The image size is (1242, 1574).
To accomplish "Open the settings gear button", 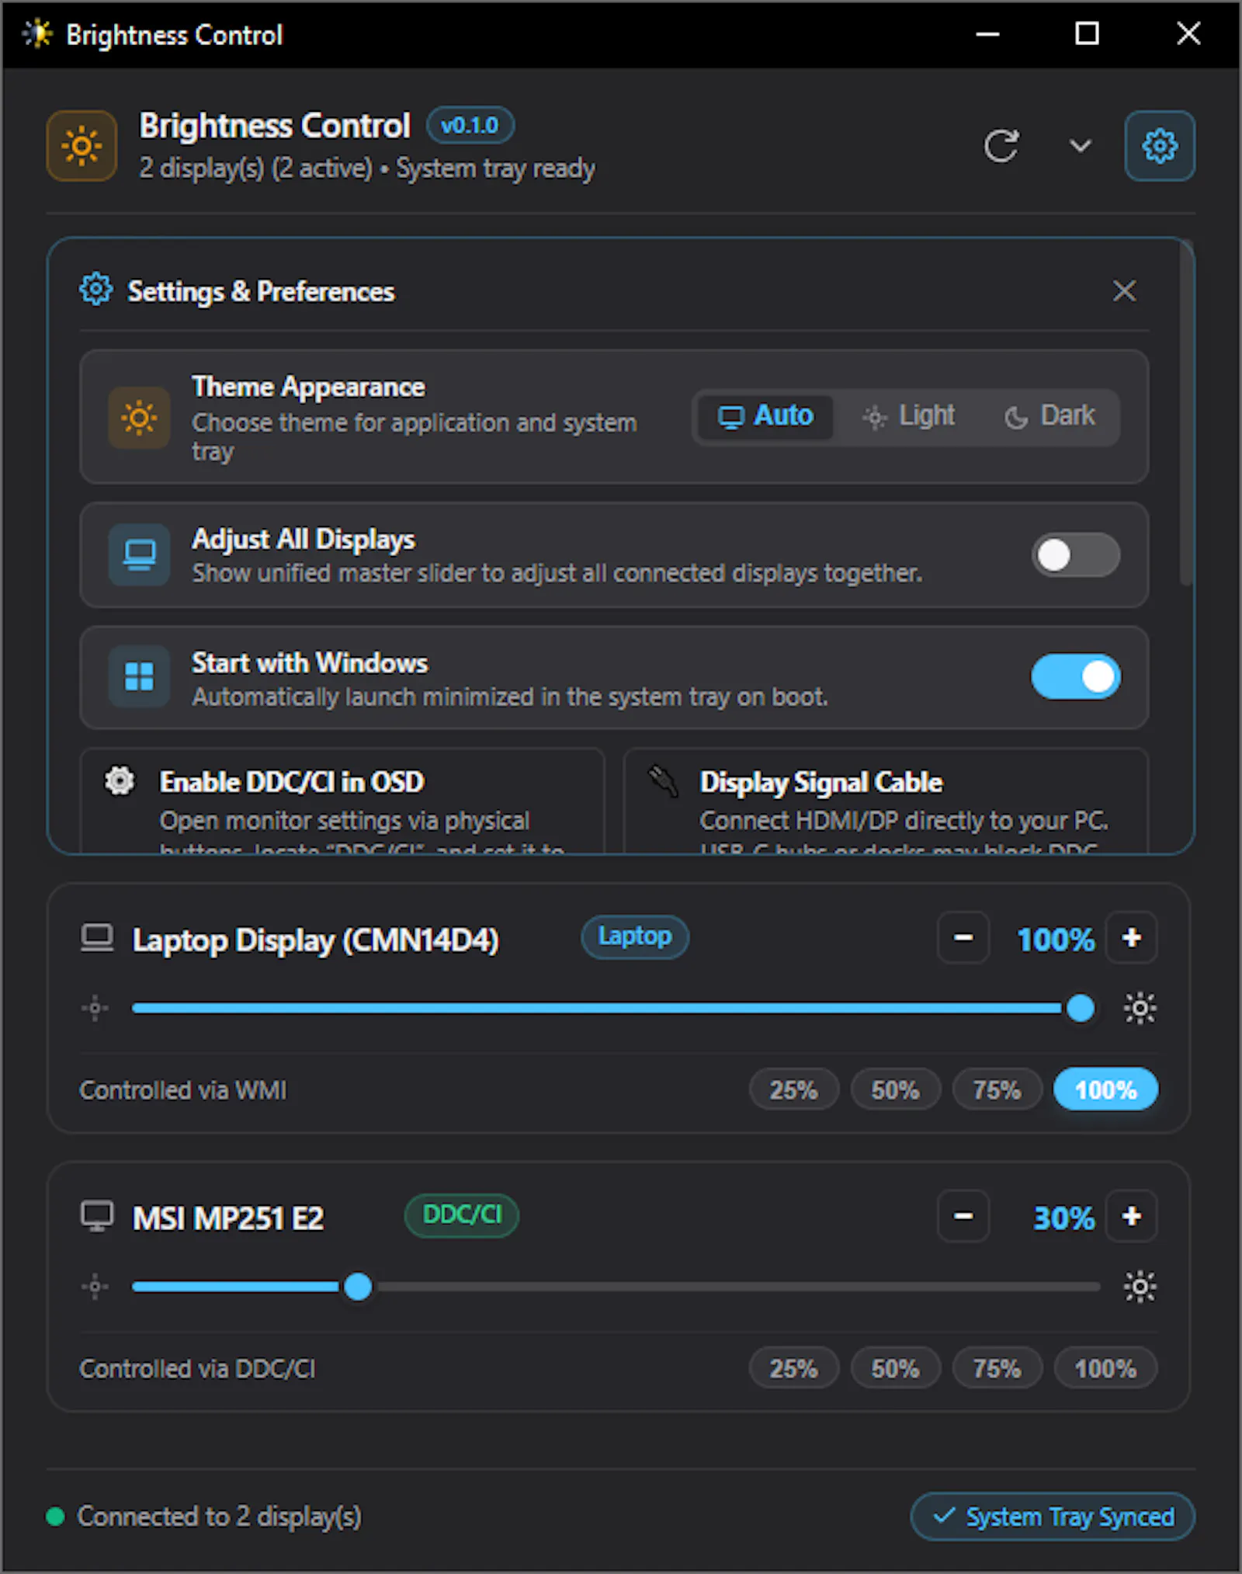I will click(1160, 146).
